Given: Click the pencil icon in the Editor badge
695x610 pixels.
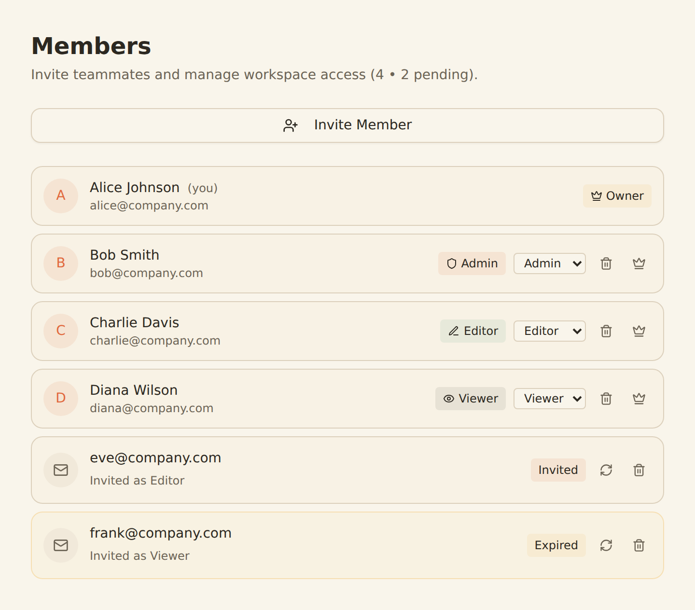Looking at the screenshot, I should click(x=454, y=331).
